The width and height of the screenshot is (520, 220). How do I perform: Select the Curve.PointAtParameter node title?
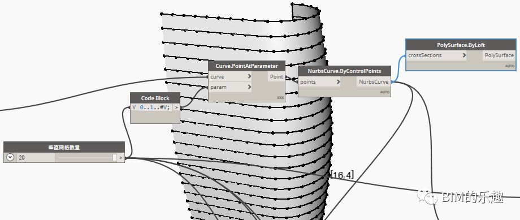[x=246, y=66]
